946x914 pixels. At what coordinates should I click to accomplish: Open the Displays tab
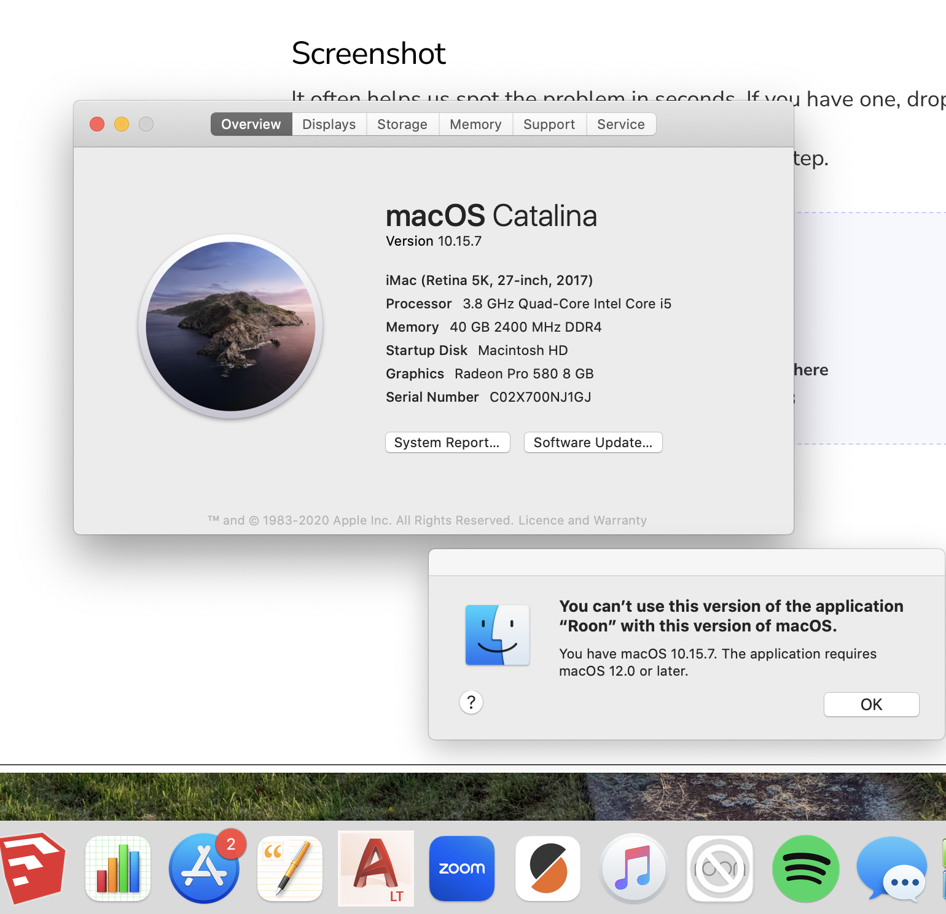[x=329, y=124]
